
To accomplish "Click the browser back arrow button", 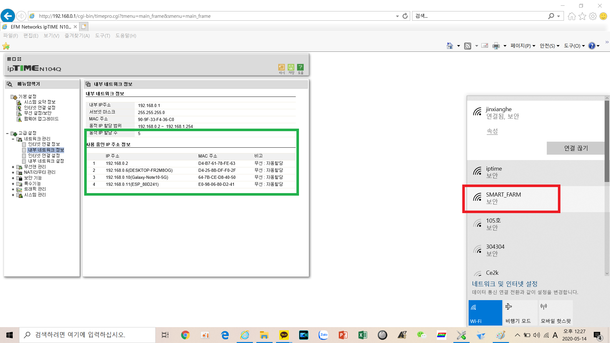I will pos(8,16).
